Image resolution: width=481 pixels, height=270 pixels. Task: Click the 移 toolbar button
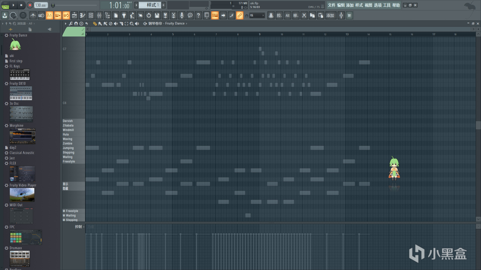coord(296,15)
